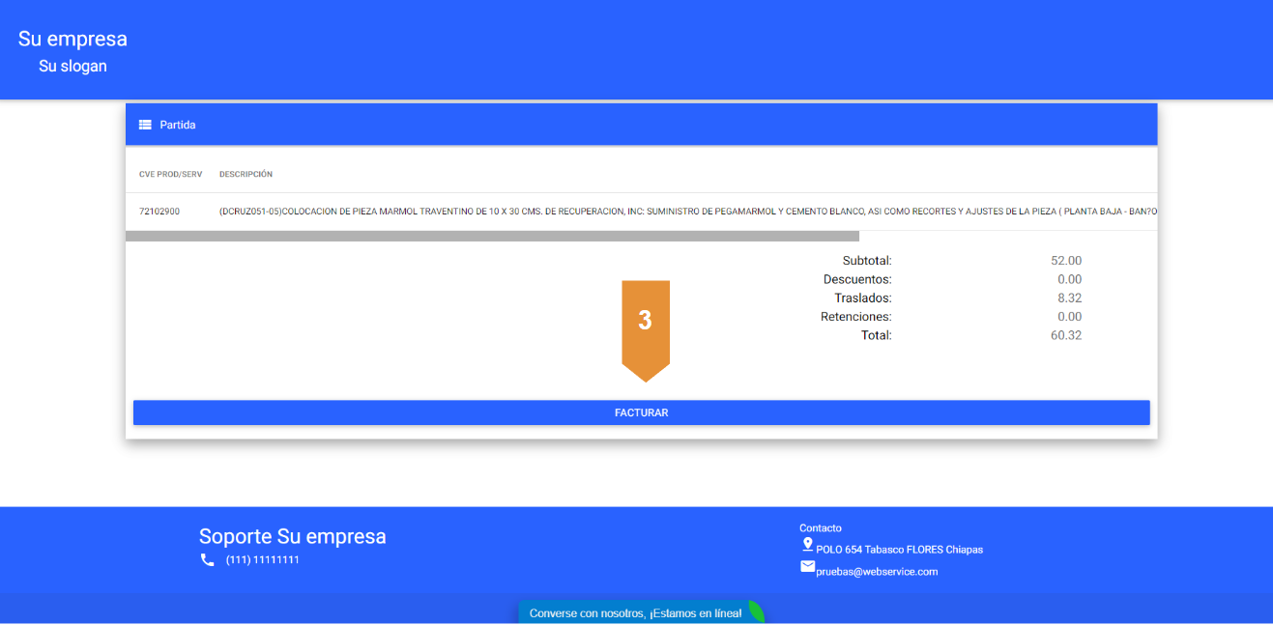The height and width of the screenshot is (625, 1273).
Task: Click the horizontal scrollbar under the table
Action: (492, 236)
